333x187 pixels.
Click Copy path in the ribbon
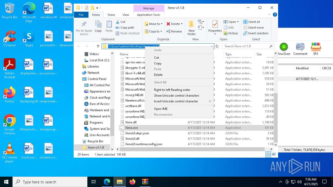[125, 28]
